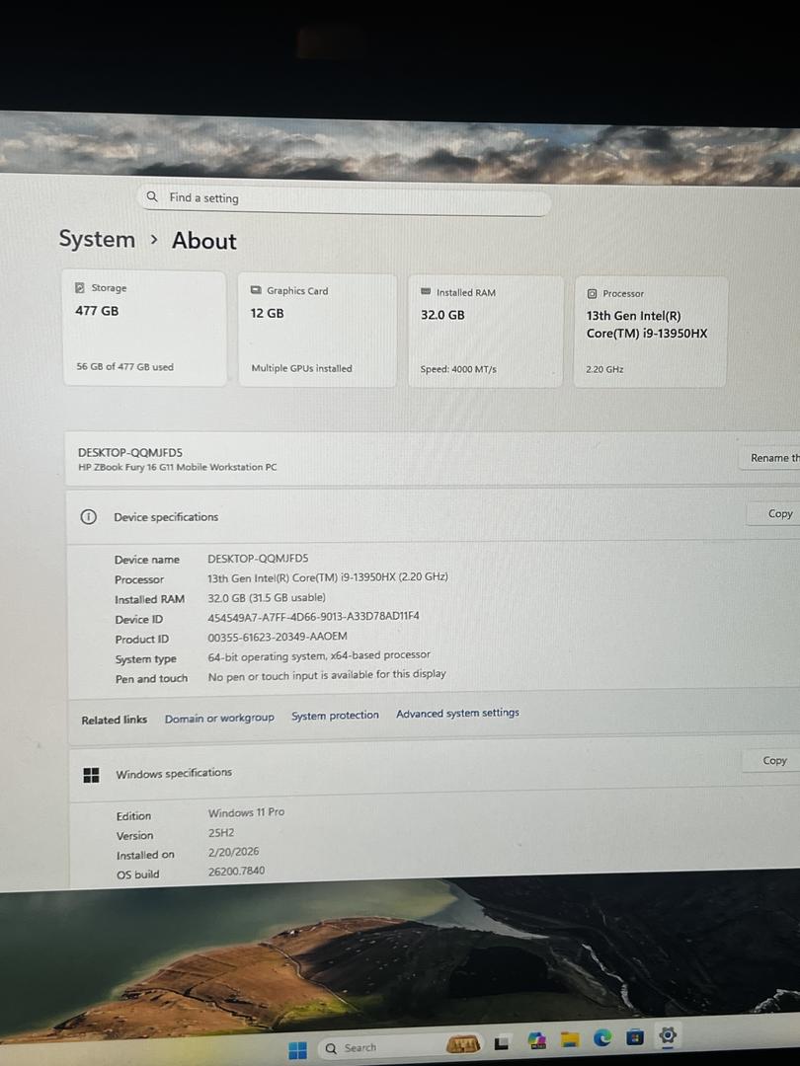Image resolution: width=800 pixels, height=1066 pixels.
Task: Click the search highlight image in taskbar Search
Action: tap(463, 1044)
